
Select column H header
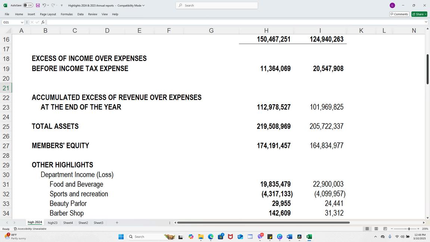click(266, 31)
